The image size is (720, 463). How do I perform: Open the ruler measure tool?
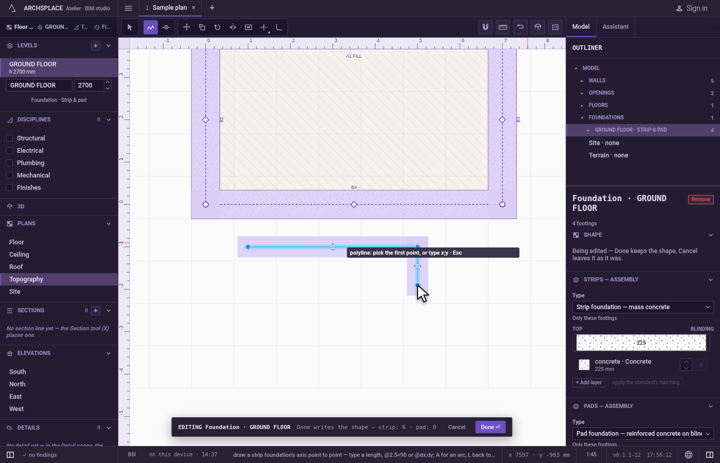(x=503, y=27)
